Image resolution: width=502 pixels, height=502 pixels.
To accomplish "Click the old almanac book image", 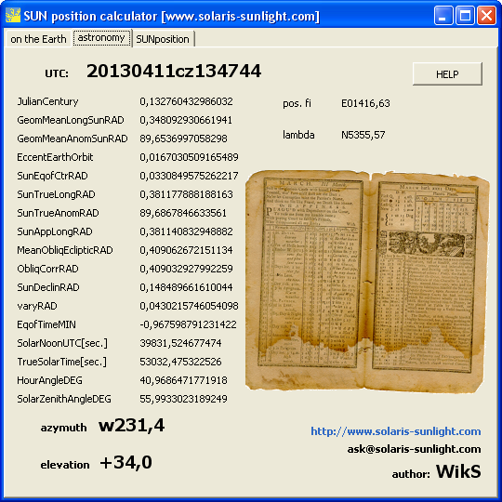I will pos(367,282).
